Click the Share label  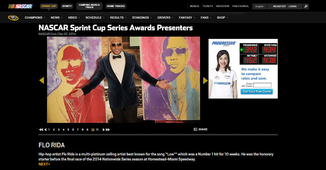coord(203,129)
